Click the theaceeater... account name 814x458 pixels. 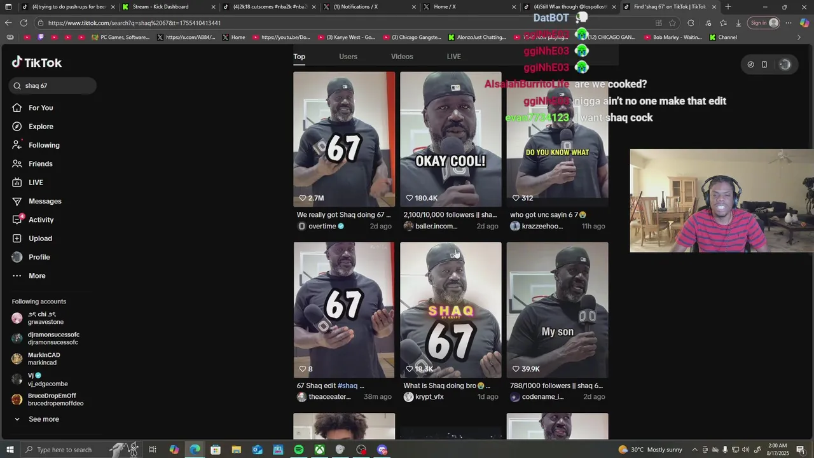click(329, 397)
